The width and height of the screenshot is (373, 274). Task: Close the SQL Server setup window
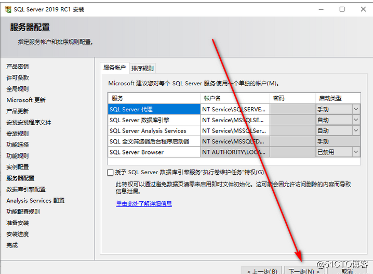point(363,9)
